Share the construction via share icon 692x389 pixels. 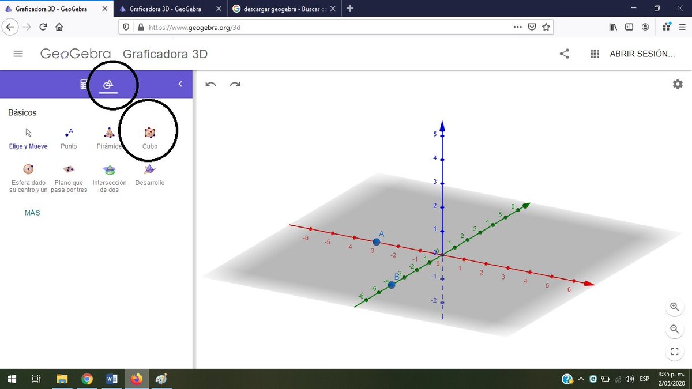click(565, 54)
